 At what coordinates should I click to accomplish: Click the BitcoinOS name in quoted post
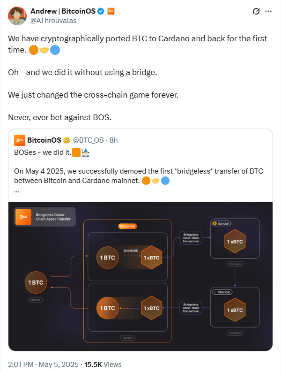point(45,140)
